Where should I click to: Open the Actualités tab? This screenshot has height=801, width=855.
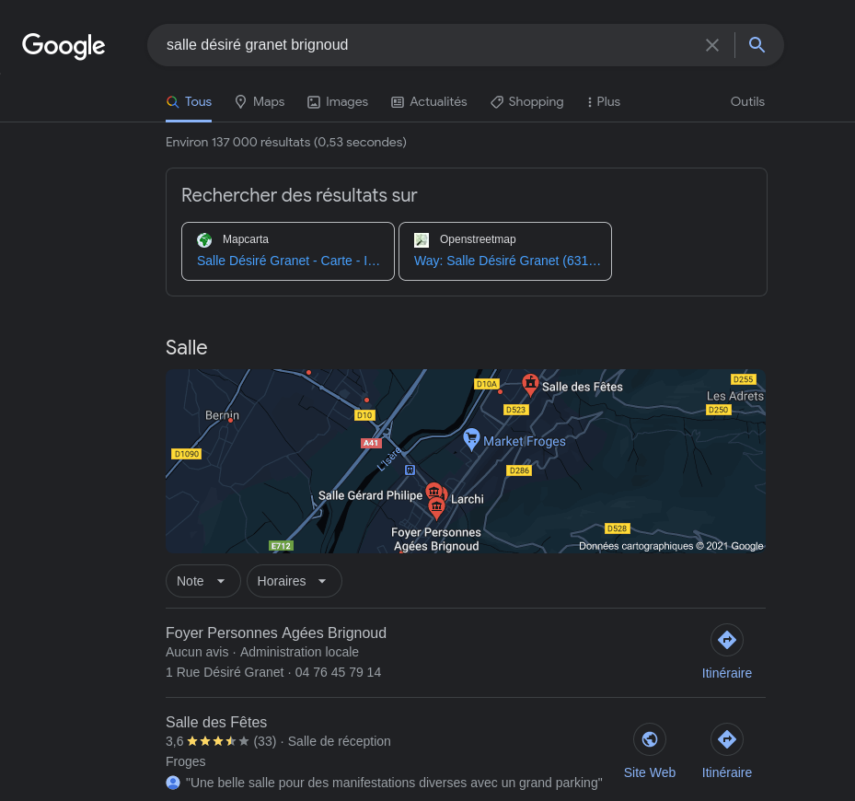click(x=429, y=102)
